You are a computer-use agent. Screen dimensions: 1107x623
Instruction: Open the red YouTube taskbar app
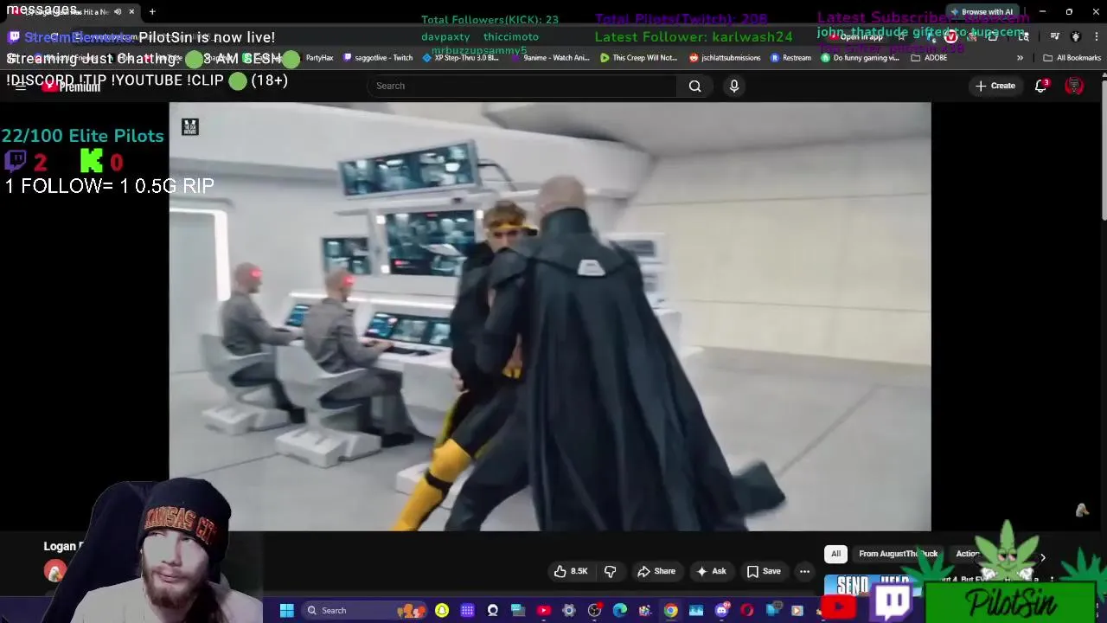(543, 611)
